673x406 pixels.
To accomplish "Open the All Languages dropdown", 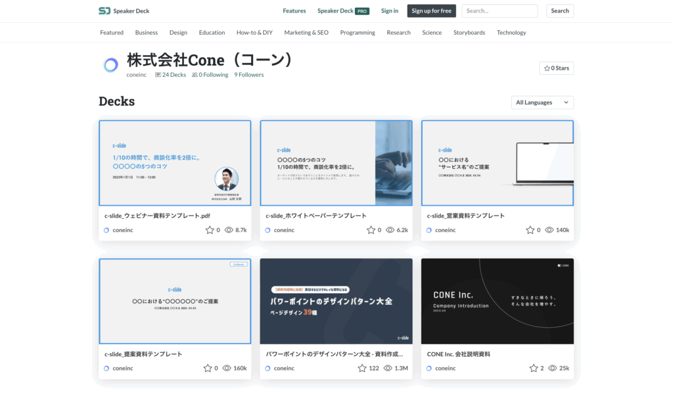I will [542, 102].
